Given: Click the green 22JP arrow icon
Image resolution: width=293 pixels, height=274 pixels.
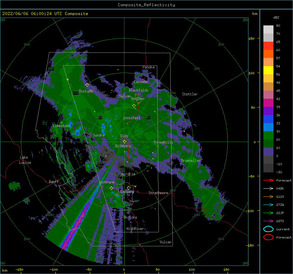Looking at the screenshot, I should point(268,213).
